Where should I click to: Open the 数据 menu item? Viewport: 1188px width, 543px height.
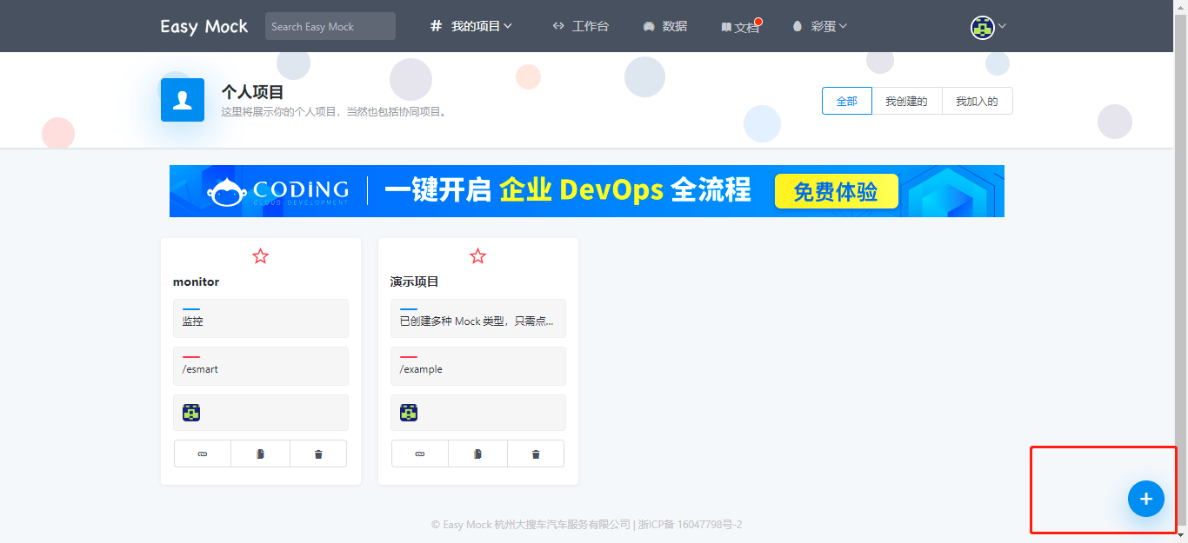pos(665,26)
